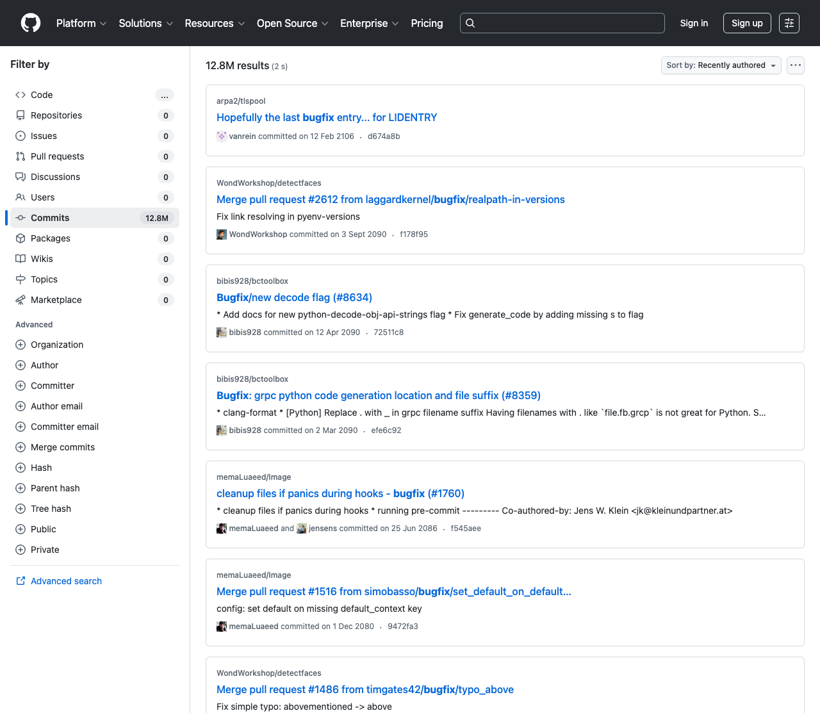Click the search magnifier icon in the header
This screenshot has height=713, width=820.
[x=470, y=23]
